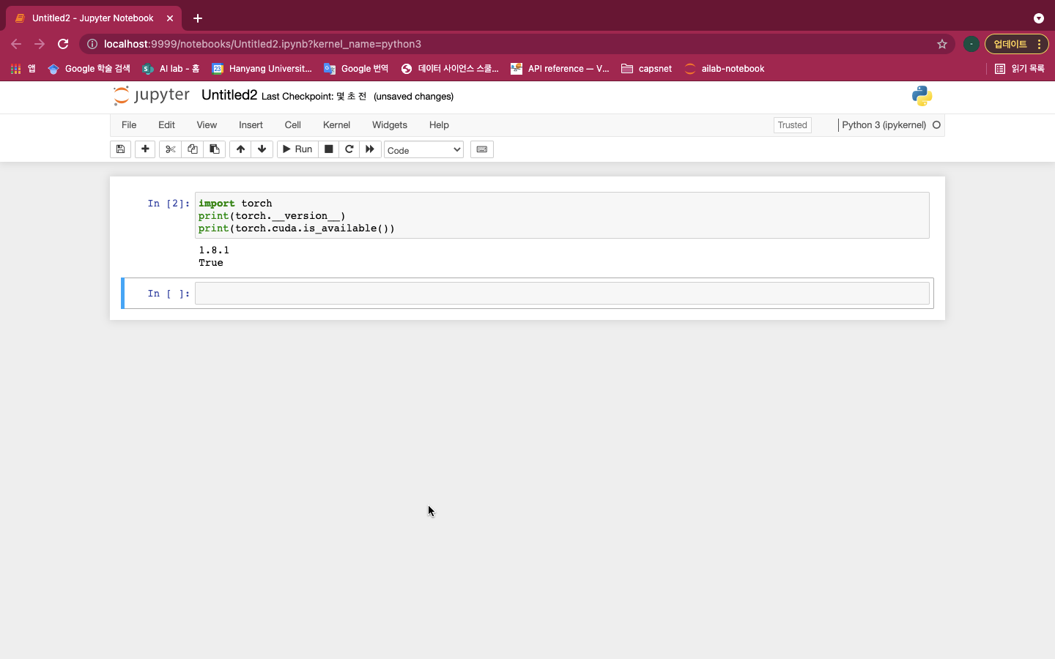Rename the notebook title Untitled2
This screenshot has width=1055, height=659.
point(229,95)
